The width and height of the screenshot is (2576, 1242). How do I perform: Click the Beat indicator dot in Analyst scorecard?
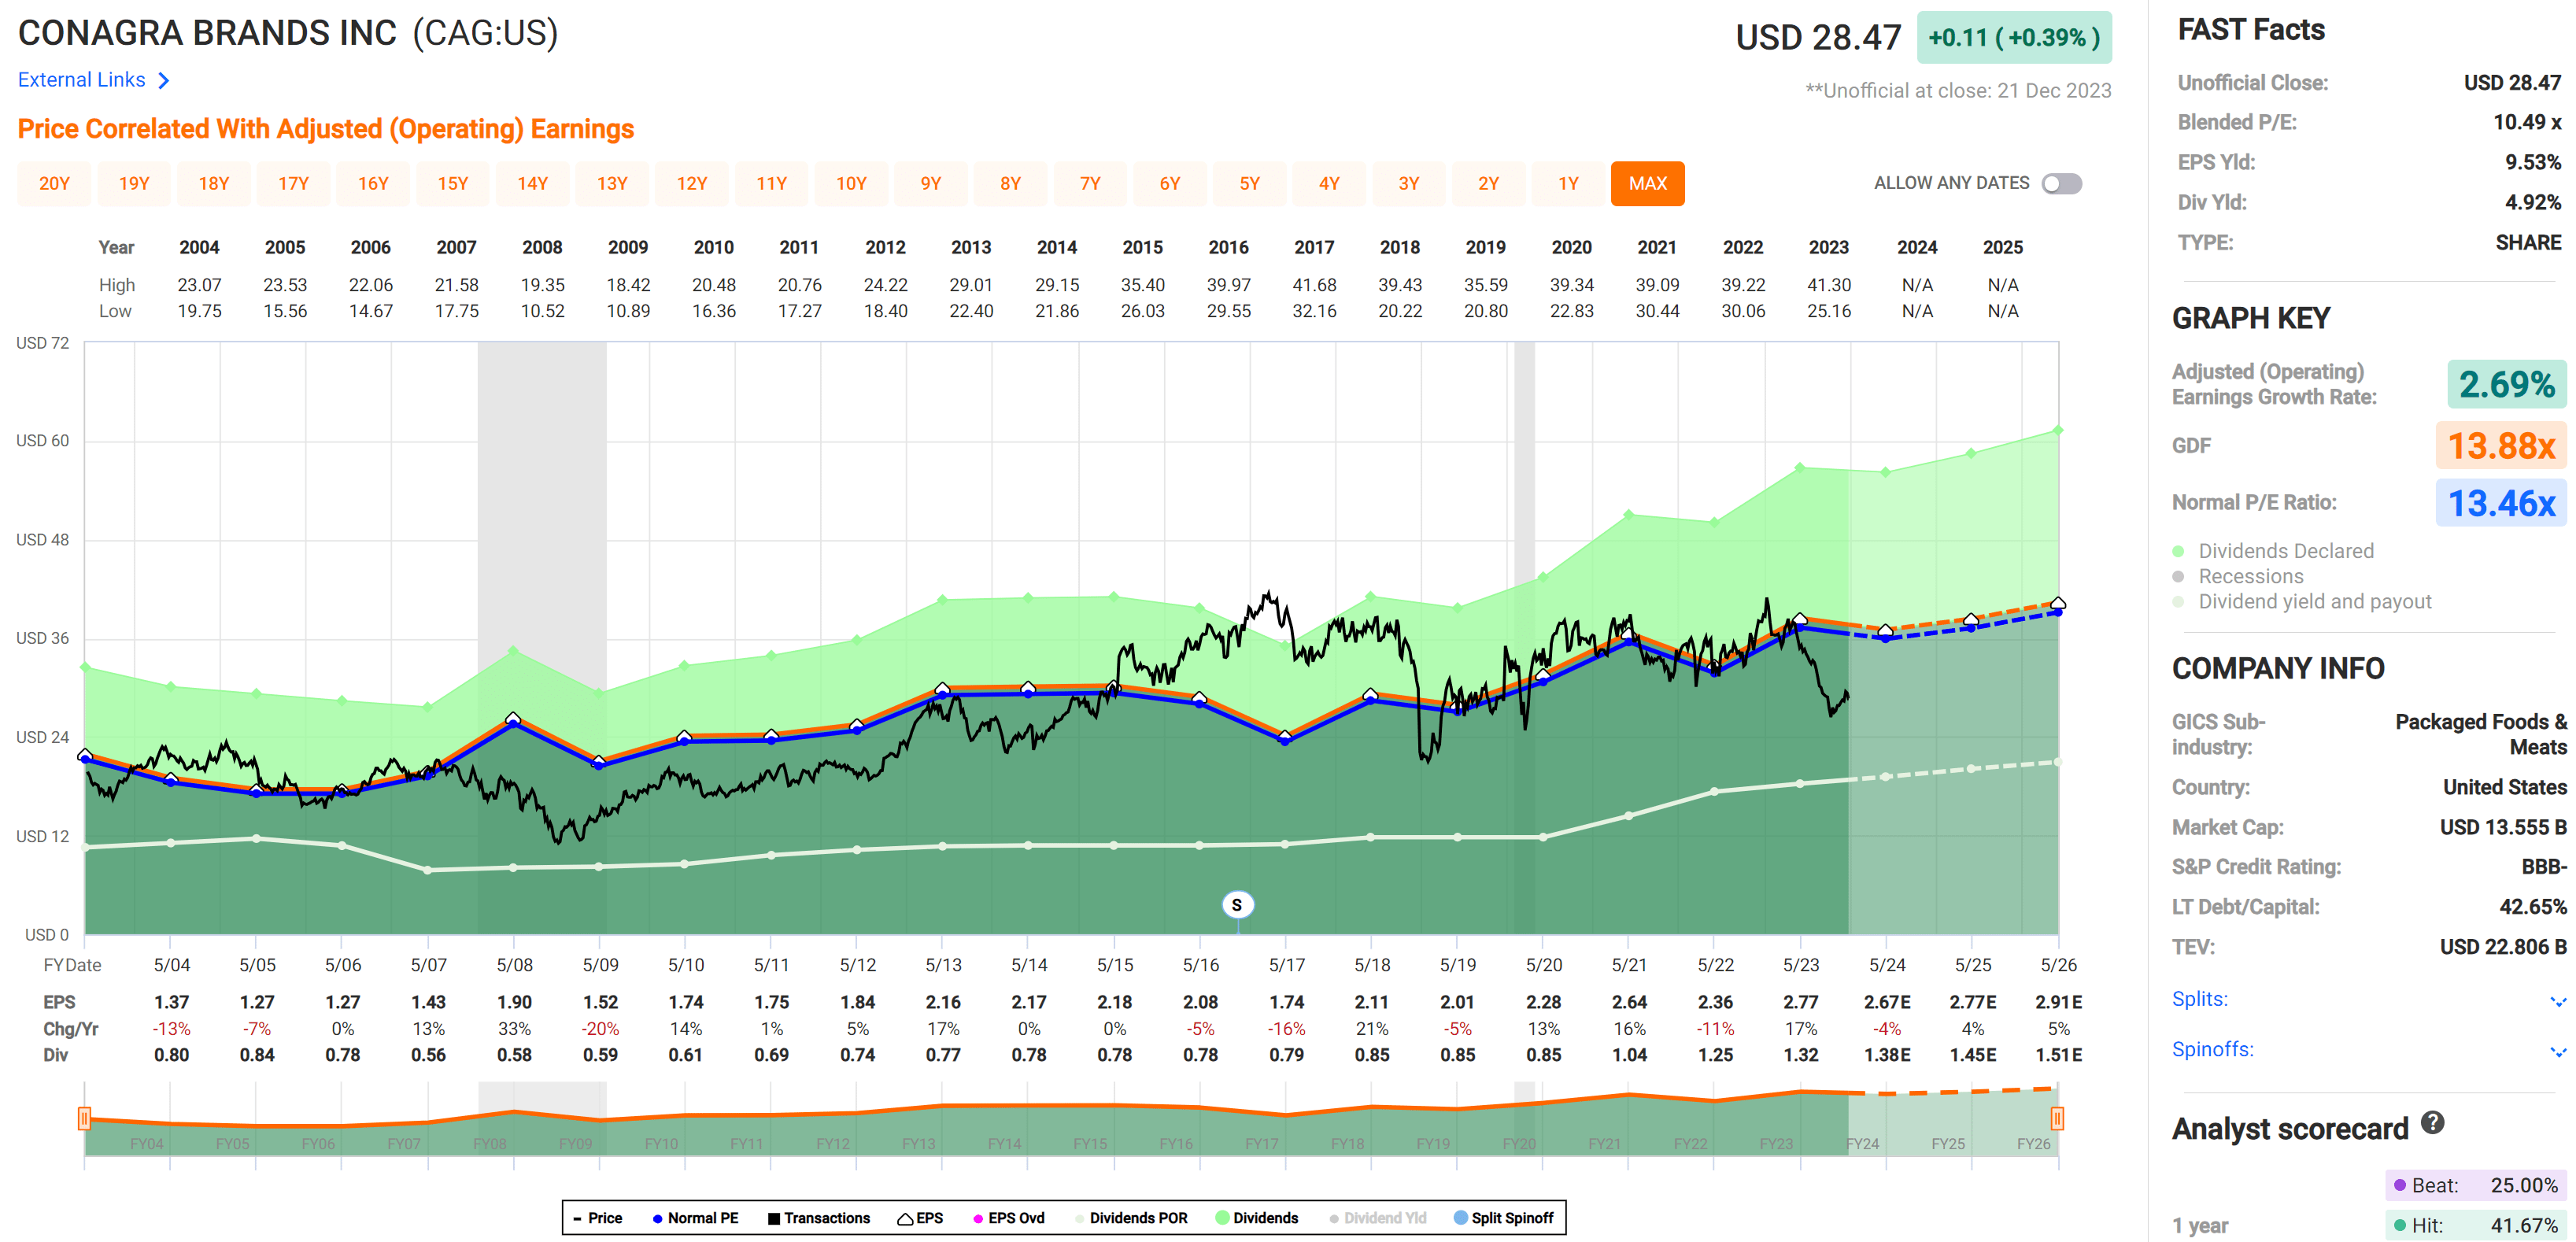pyautogui.click(x=2401, y=1186)
